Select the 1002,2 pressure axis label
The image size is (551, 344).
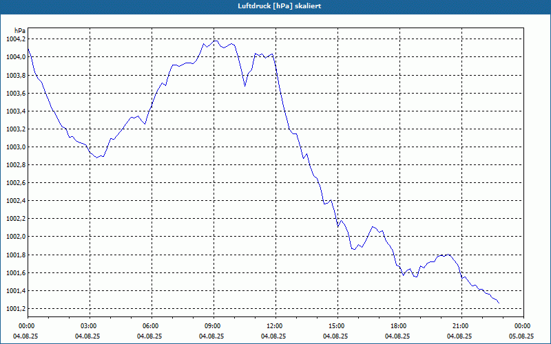point(15,218)
